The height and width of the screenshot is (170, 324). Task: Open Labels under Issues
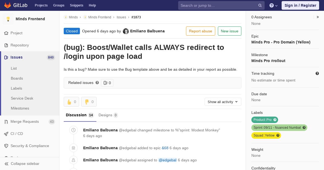click(16, 88)
